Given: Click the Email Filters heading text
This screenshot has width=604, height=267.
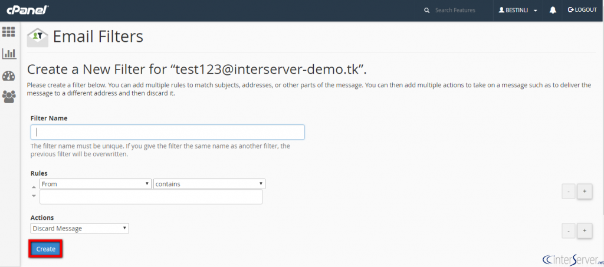Looking at the screenshot, I should click(x=98, y=37).
